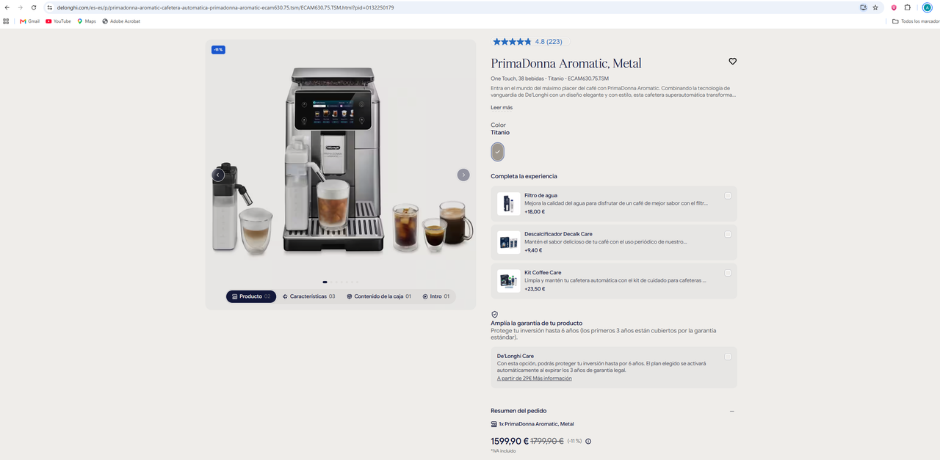
Task: Open the Maps bookmark
Action: (x=86, y=21)
